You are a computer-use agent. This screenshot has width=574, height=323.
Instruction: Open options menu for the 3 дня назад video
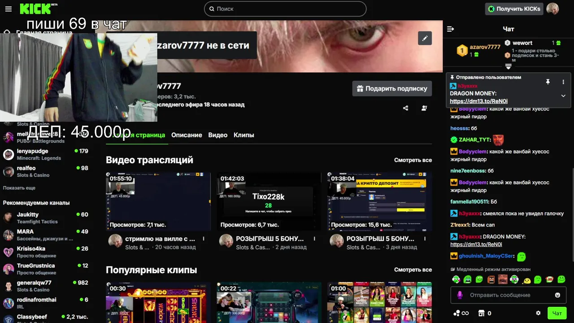point(425,239)
